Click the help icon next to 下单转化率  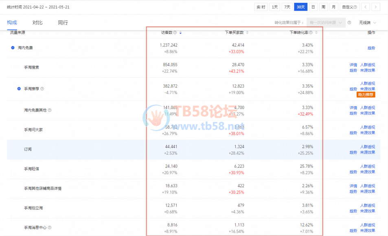click(311, 33)
